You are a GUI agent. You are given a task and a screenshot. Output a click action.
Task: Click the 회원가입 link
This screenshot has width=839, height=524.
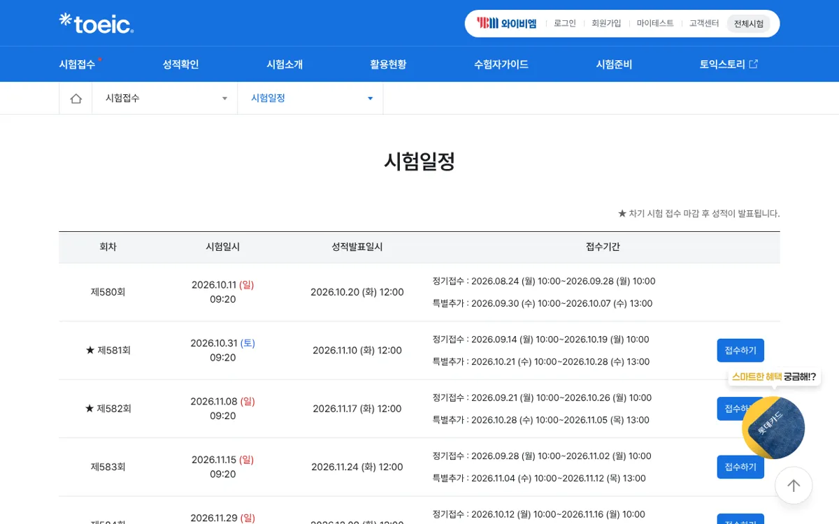tap(606, 23)
